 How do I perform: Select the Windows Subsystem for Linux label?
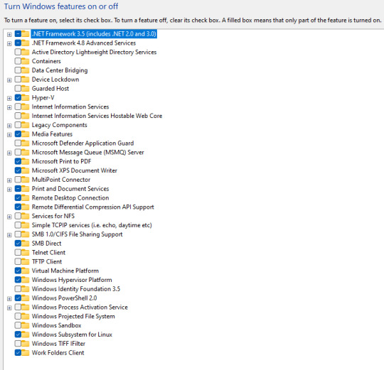coord(72,334)
